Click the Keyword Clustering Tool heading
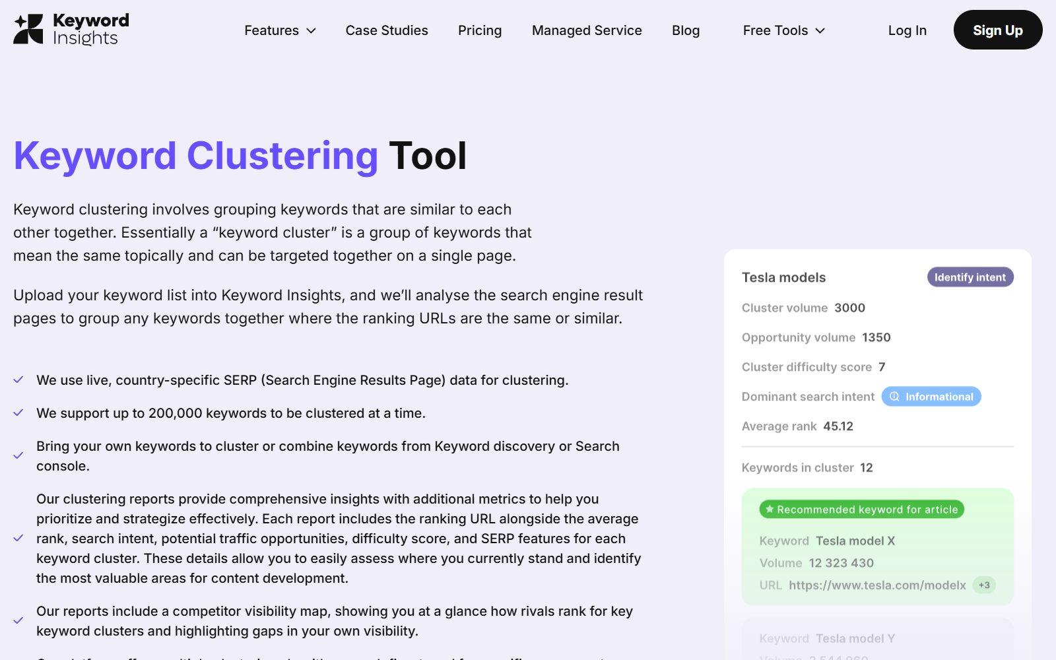This screenshot has width=1056, height=660. point(240,156)
